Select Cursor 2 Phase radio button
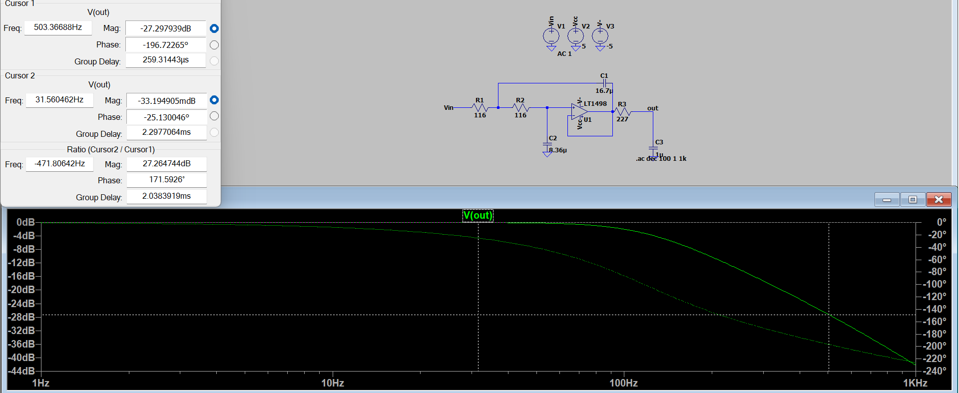 (x=214, y=116)
